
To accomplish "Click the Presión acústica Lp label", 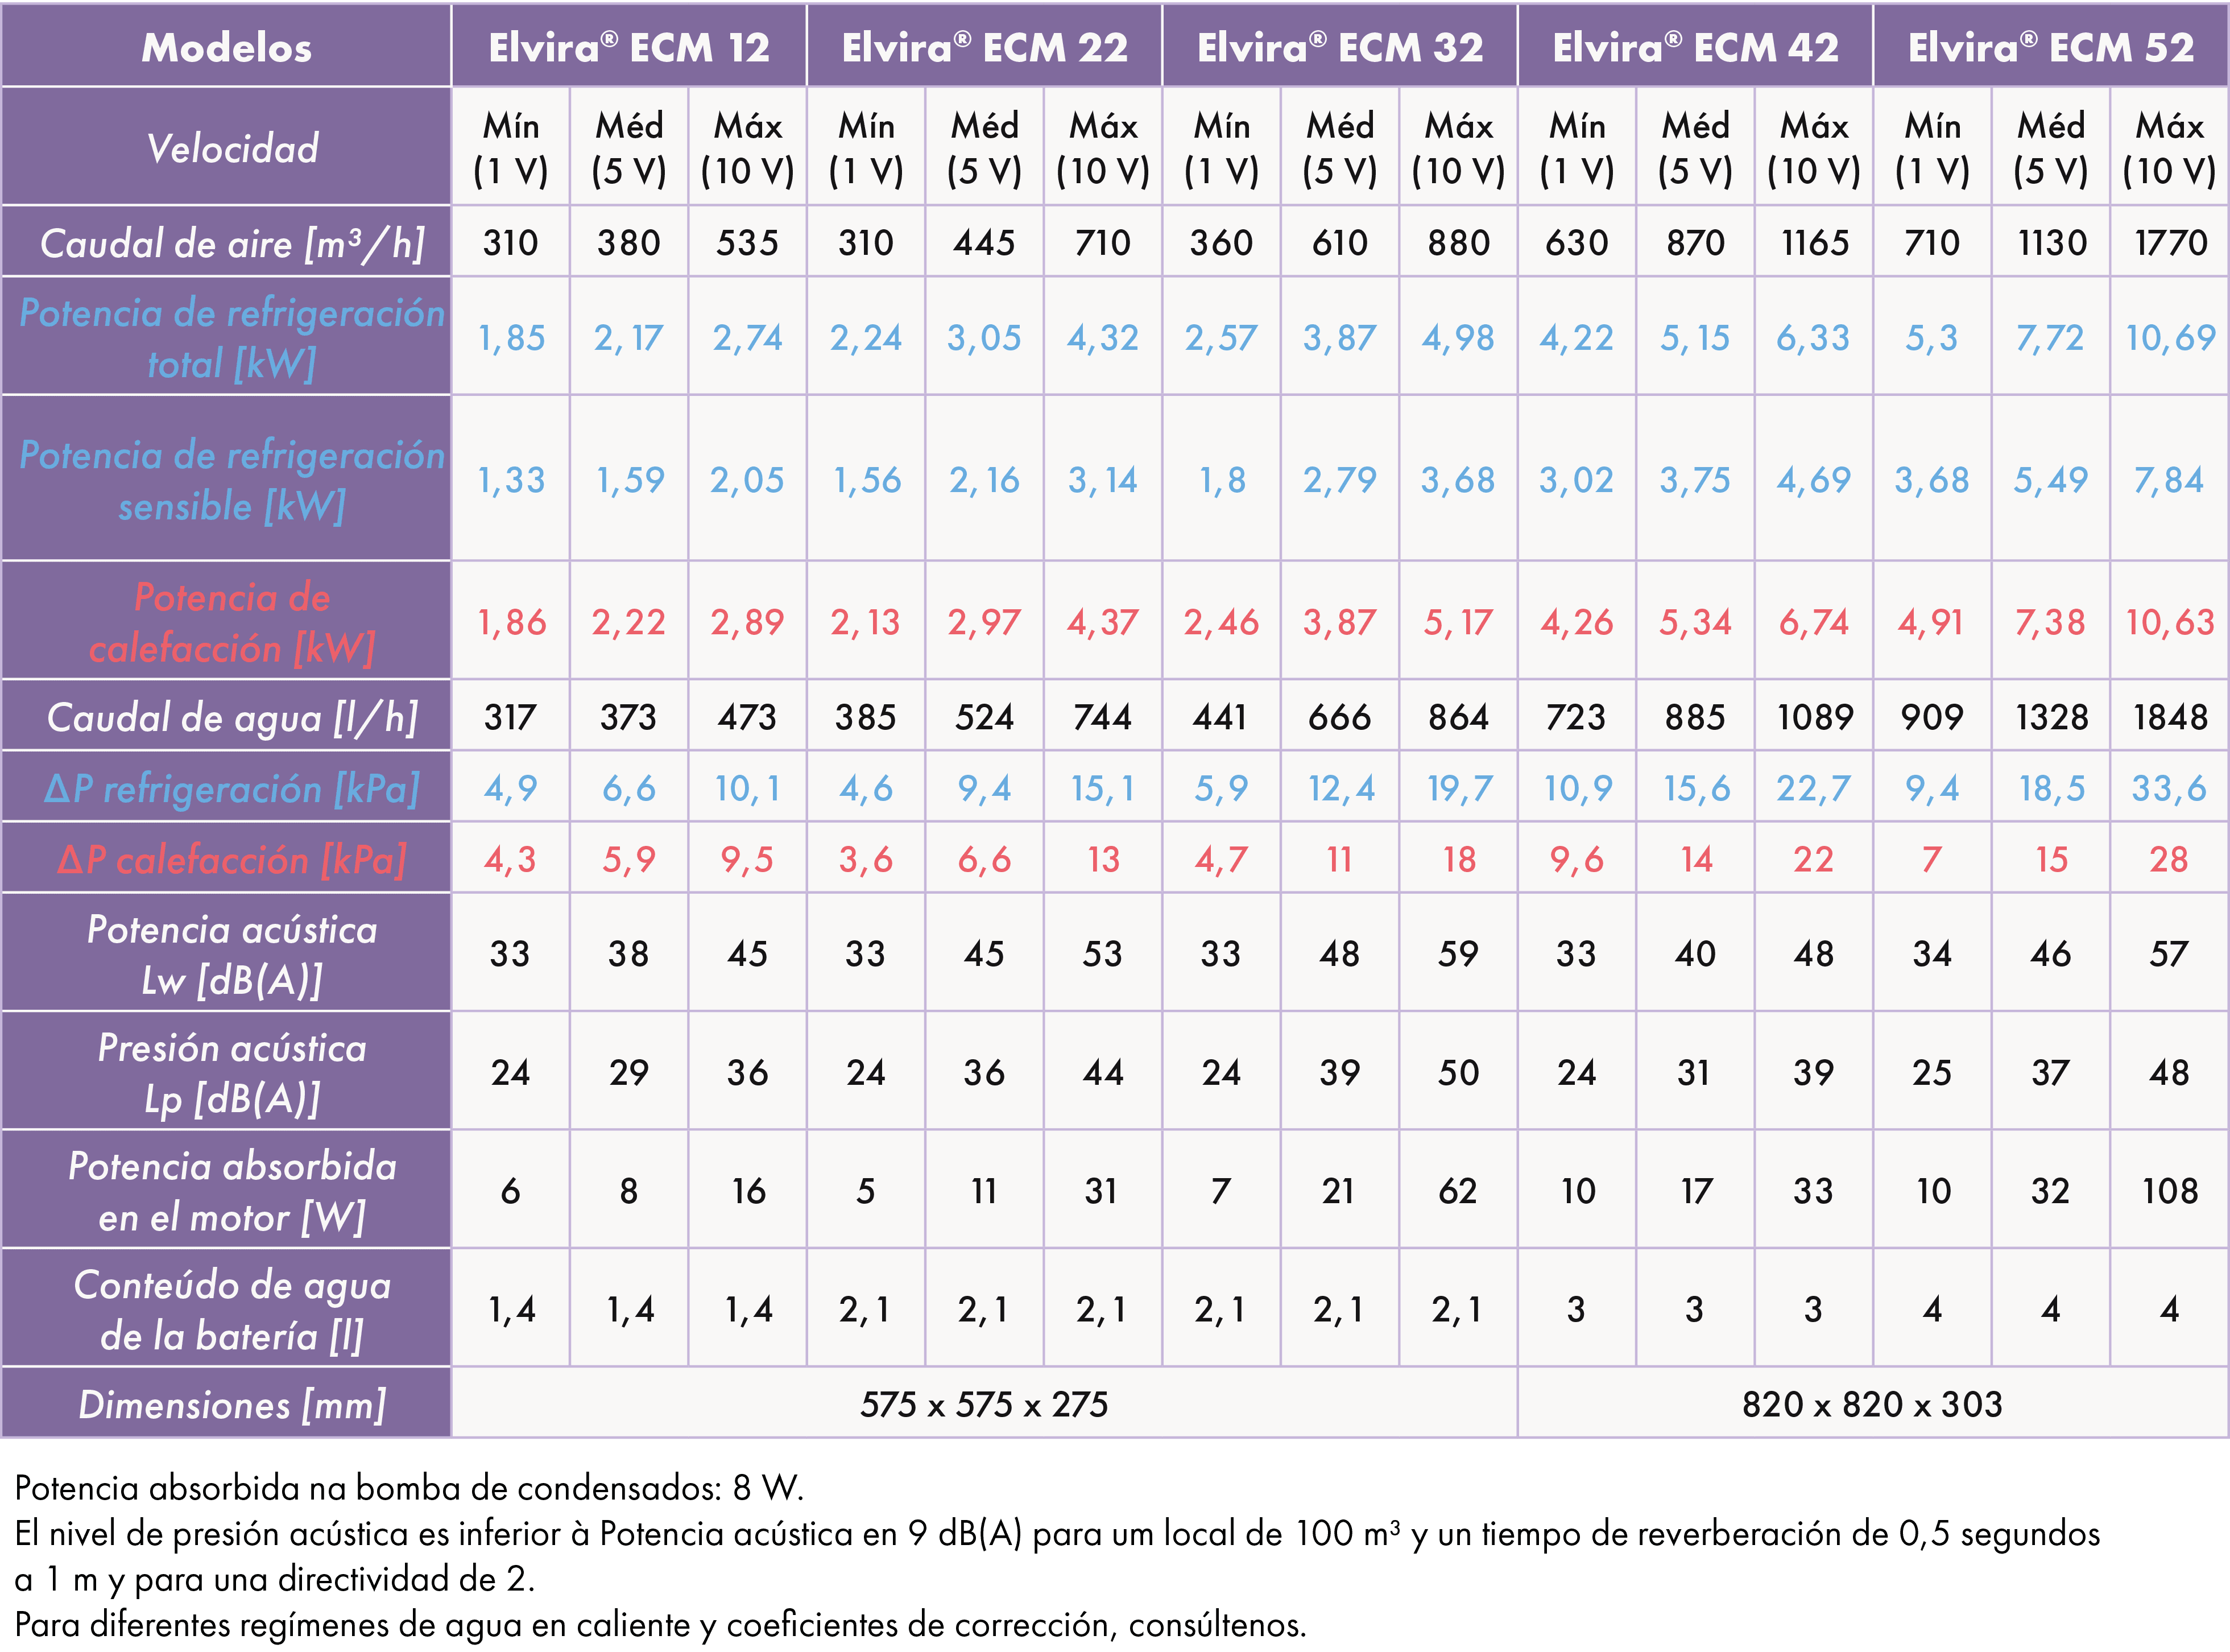I will click(x=232, y=1072).
